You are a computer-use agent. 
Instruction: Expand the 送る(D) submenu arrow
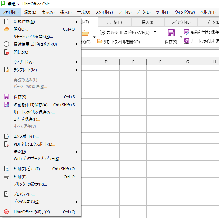pos(77,152)
